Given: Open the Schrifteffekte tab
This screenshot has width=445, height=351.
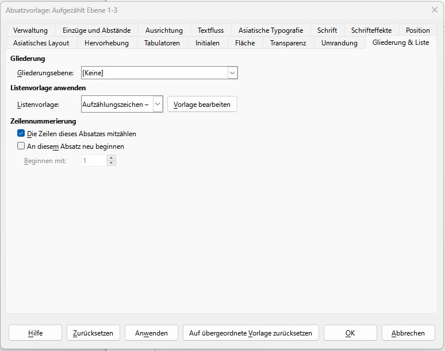Looking at the screenshot, I should [371, 30].
